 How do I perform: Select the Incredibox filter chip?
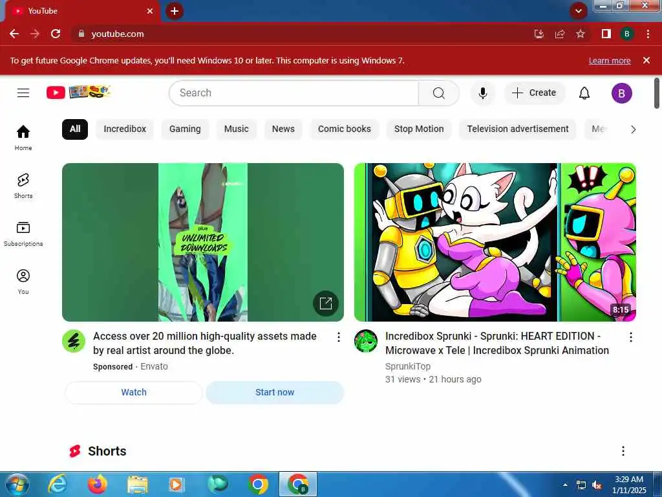tap(125, 129)
